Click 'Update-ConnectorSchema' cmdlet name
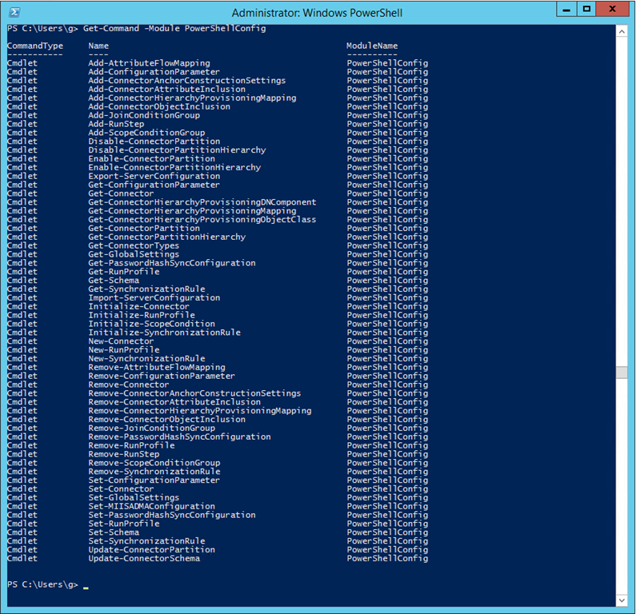 pos(144,559)
